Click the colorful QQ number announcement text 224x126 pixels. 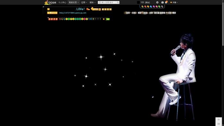point(80,19)
